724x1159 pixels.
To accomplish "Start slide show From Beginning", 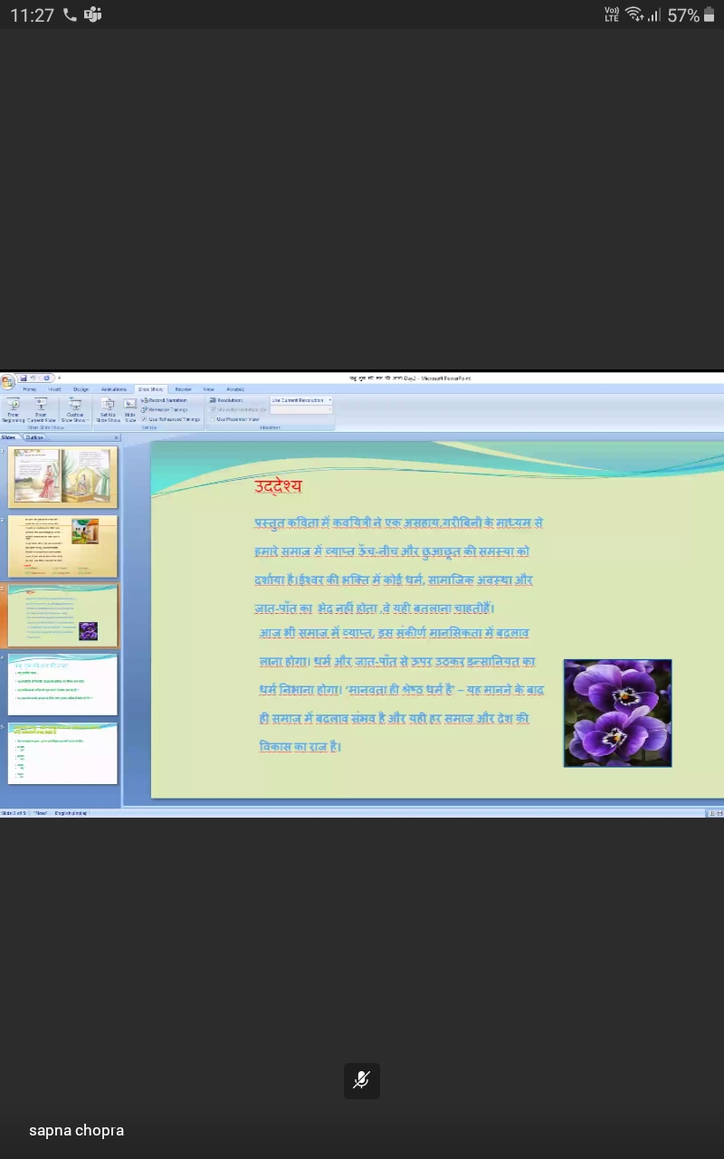I will (13, 410).
